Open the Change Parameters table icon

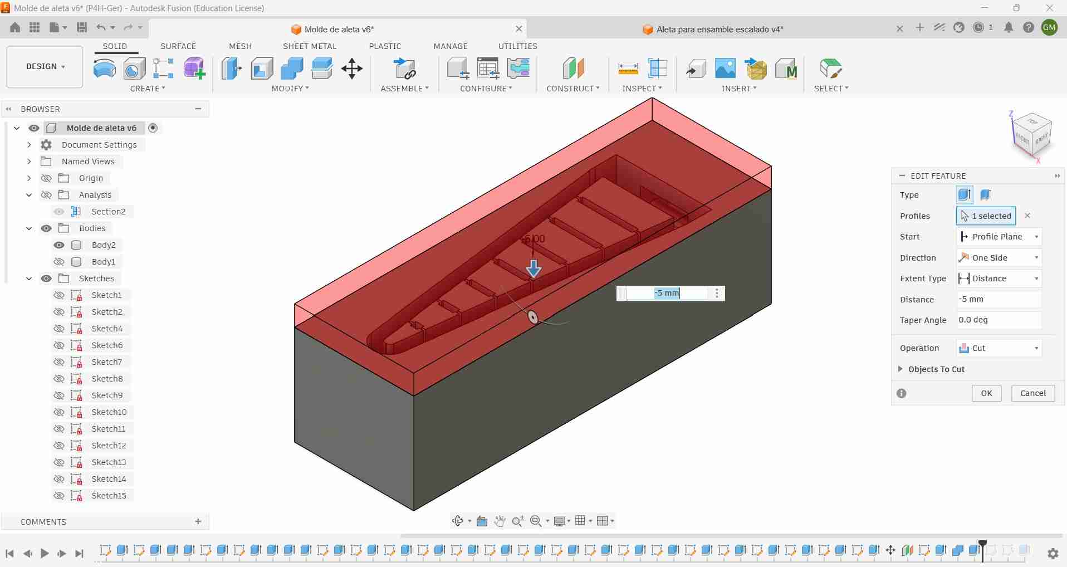click(488, 69)
